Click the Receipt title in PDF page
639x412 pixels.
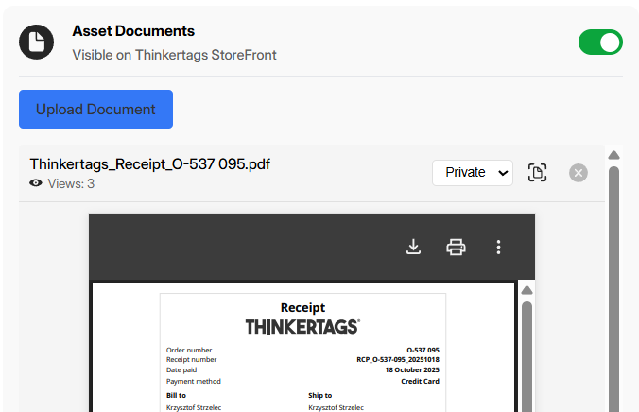click(x=302, y=307)
